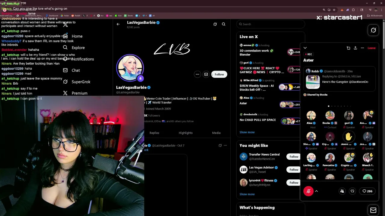Click the Spaces badge on profile avatar
Viewport: 385px width, 216px height.
(x=140, y=78)
